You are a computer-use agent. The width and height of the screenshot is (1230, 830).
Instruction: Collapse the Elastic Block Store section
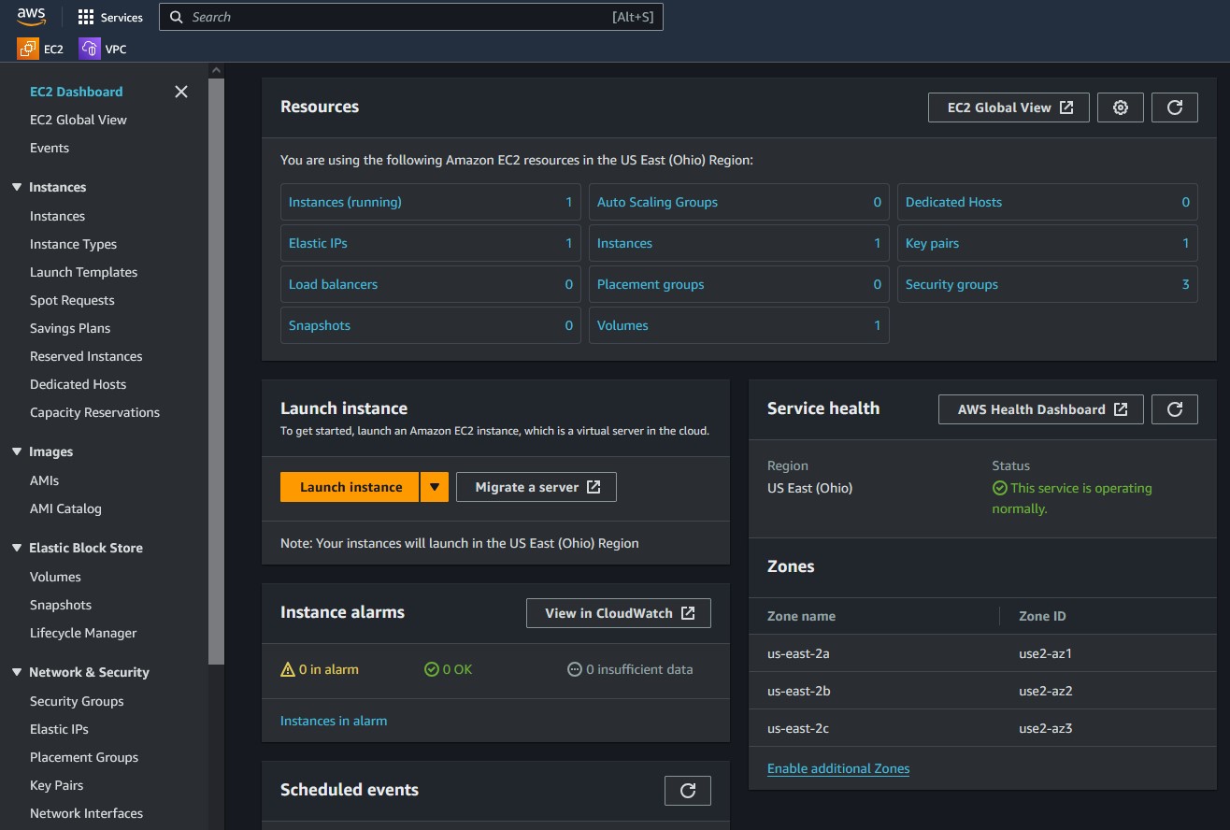[17, 548]
